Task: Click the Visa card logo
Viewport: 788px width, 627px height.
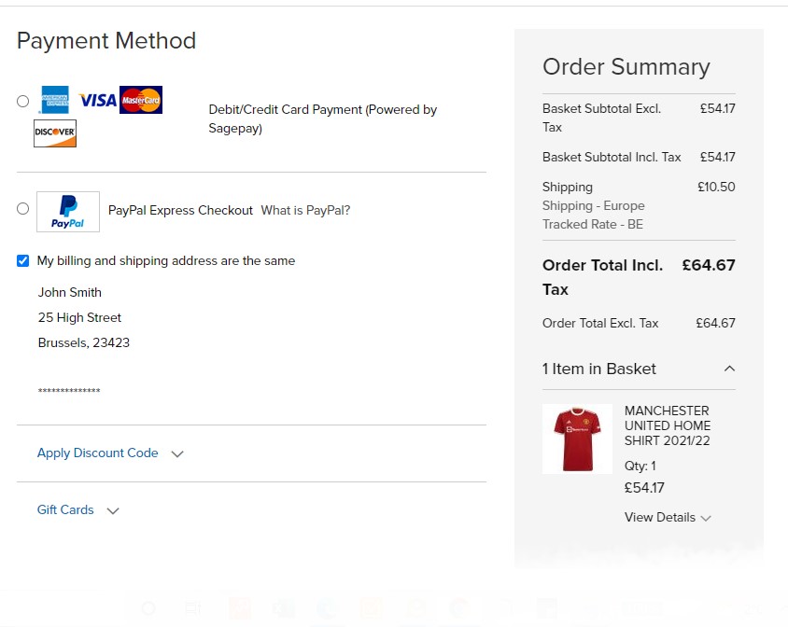Action: [x=98, y=100]
